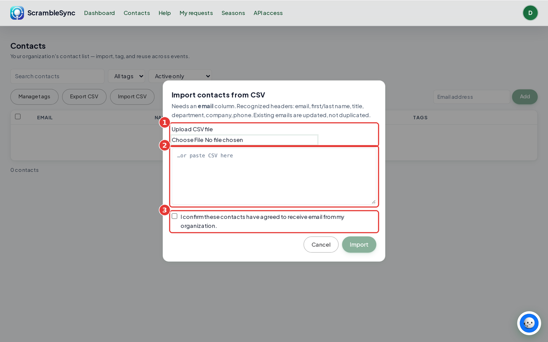548x342 pixels.
Task: Cancel the CSV import dialog
Action: pyautogui.click(x=321, y=245)
